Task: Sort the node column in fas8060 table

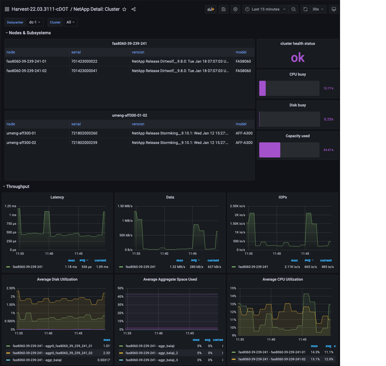Action: click(11, 52)
